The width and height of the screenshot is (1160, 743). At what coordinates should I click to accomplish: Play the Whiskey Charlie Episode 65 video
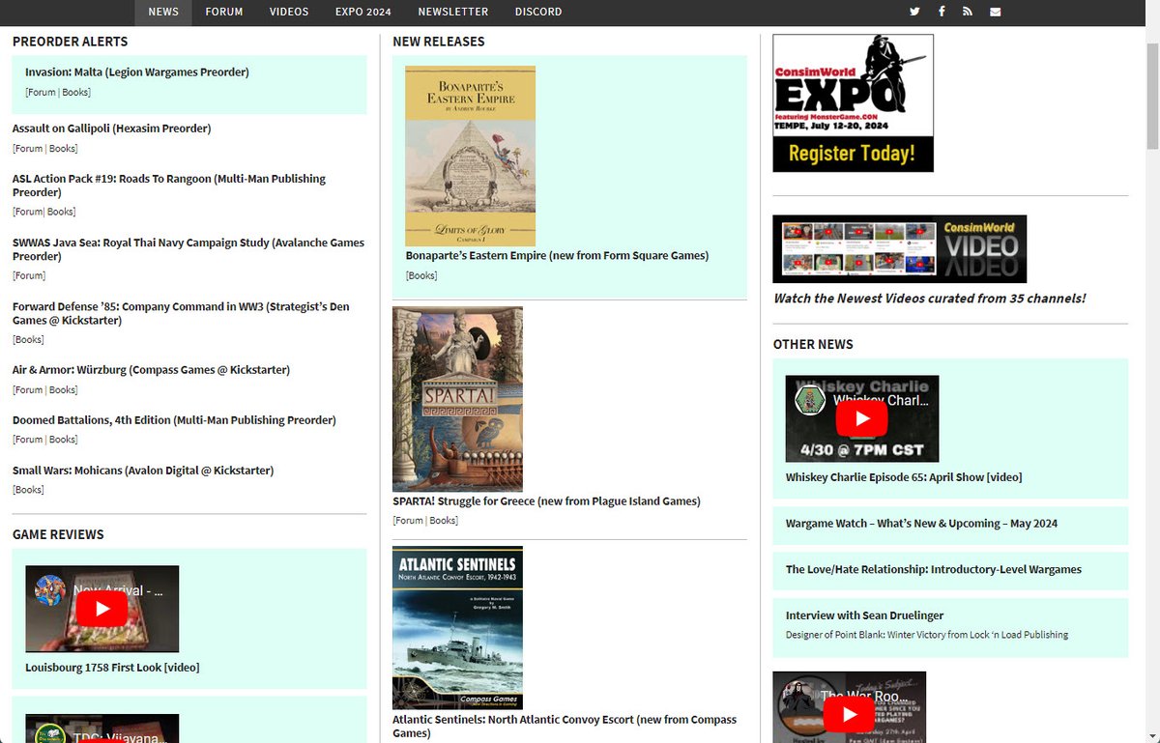click(861, 418)
